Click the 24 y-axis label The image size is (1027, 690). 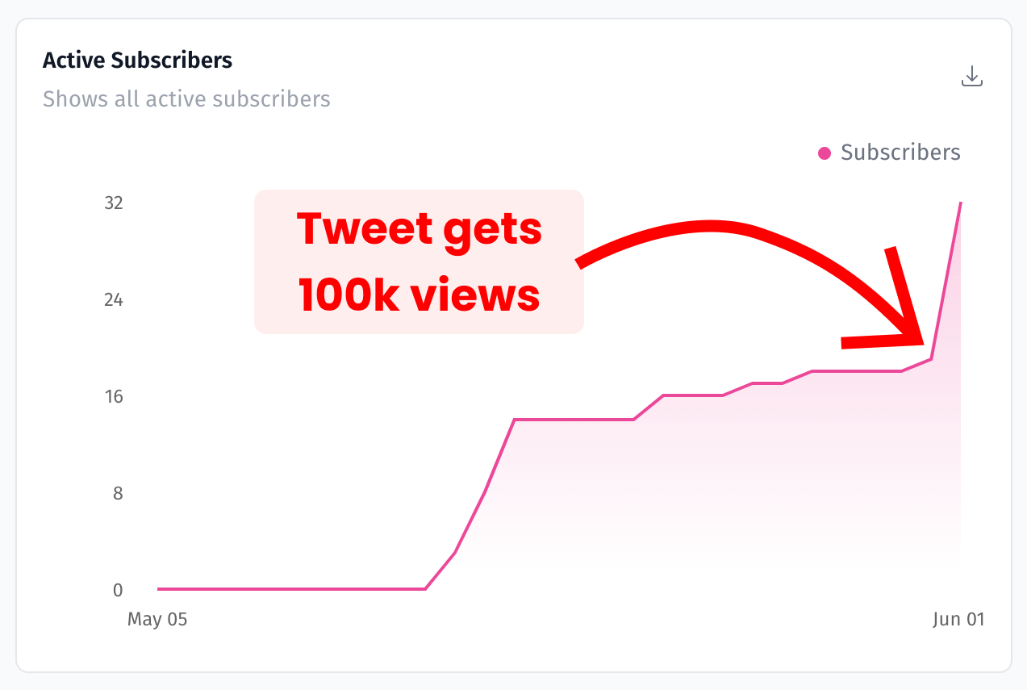pos(113,300)
